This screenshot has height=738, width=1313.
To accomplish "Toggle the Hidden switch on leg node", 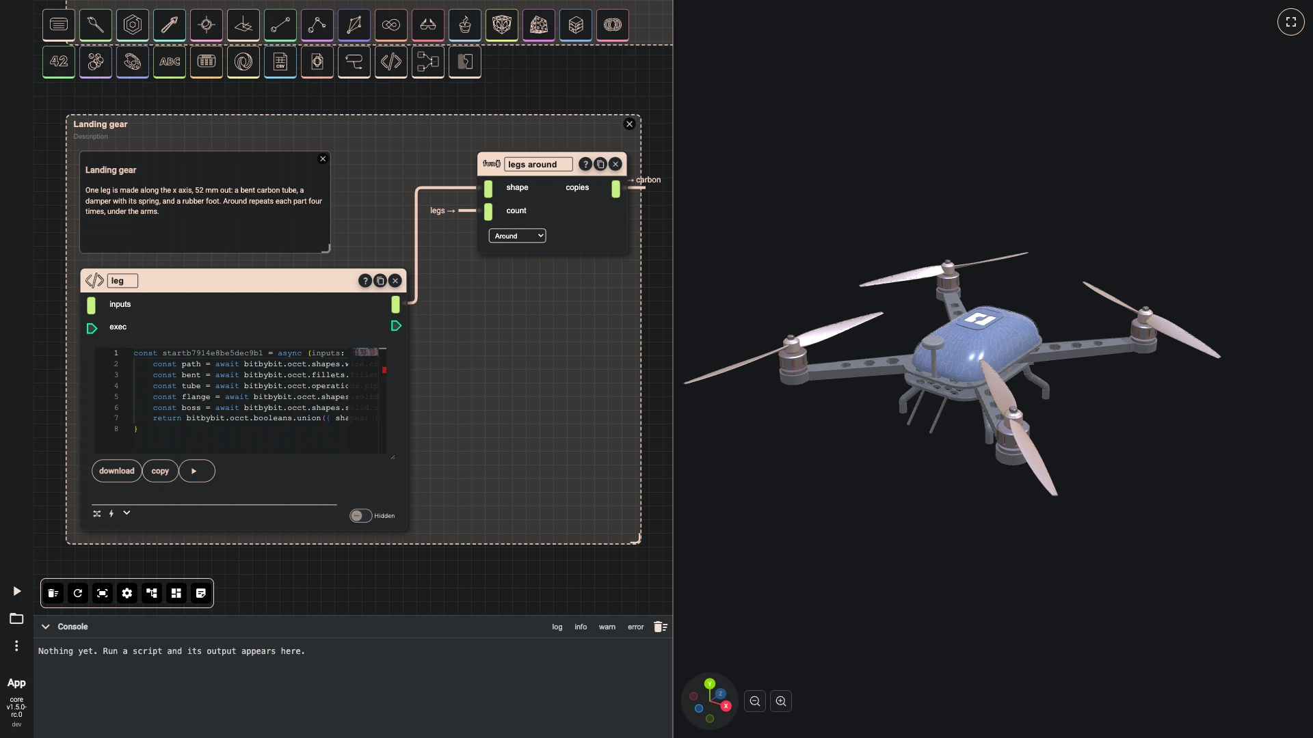I will click(360, 516).
